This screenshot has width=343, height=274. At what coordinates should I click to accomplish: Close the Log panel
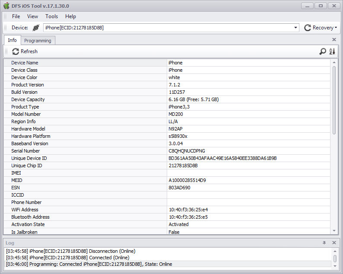click(x=334, y=243)
